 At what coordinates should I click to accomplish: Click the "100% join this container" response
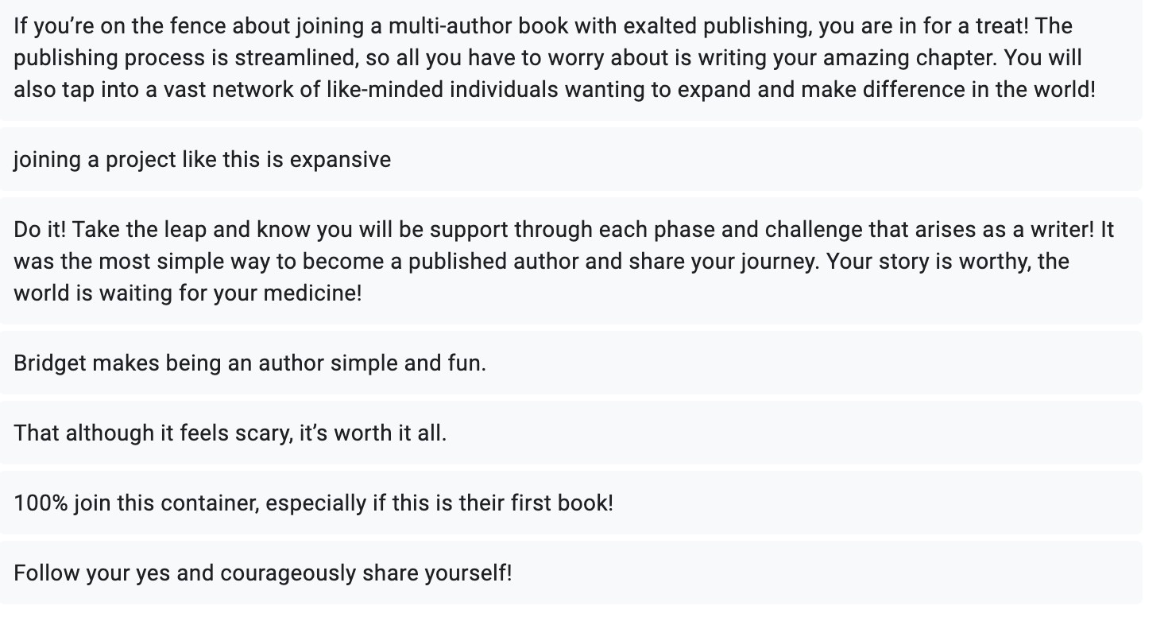571,503
